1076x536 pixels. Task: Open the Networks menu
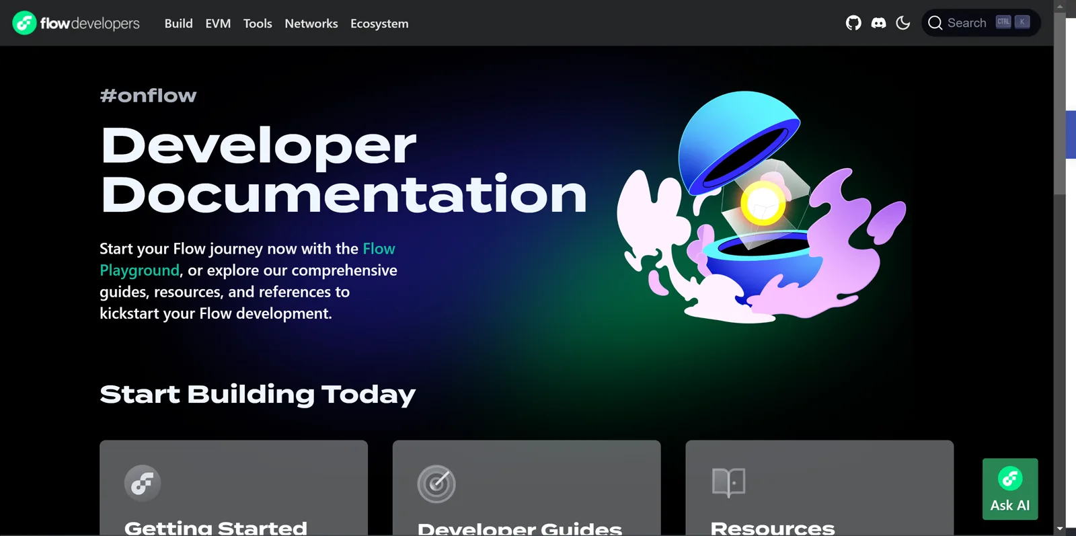click(311, 24)
